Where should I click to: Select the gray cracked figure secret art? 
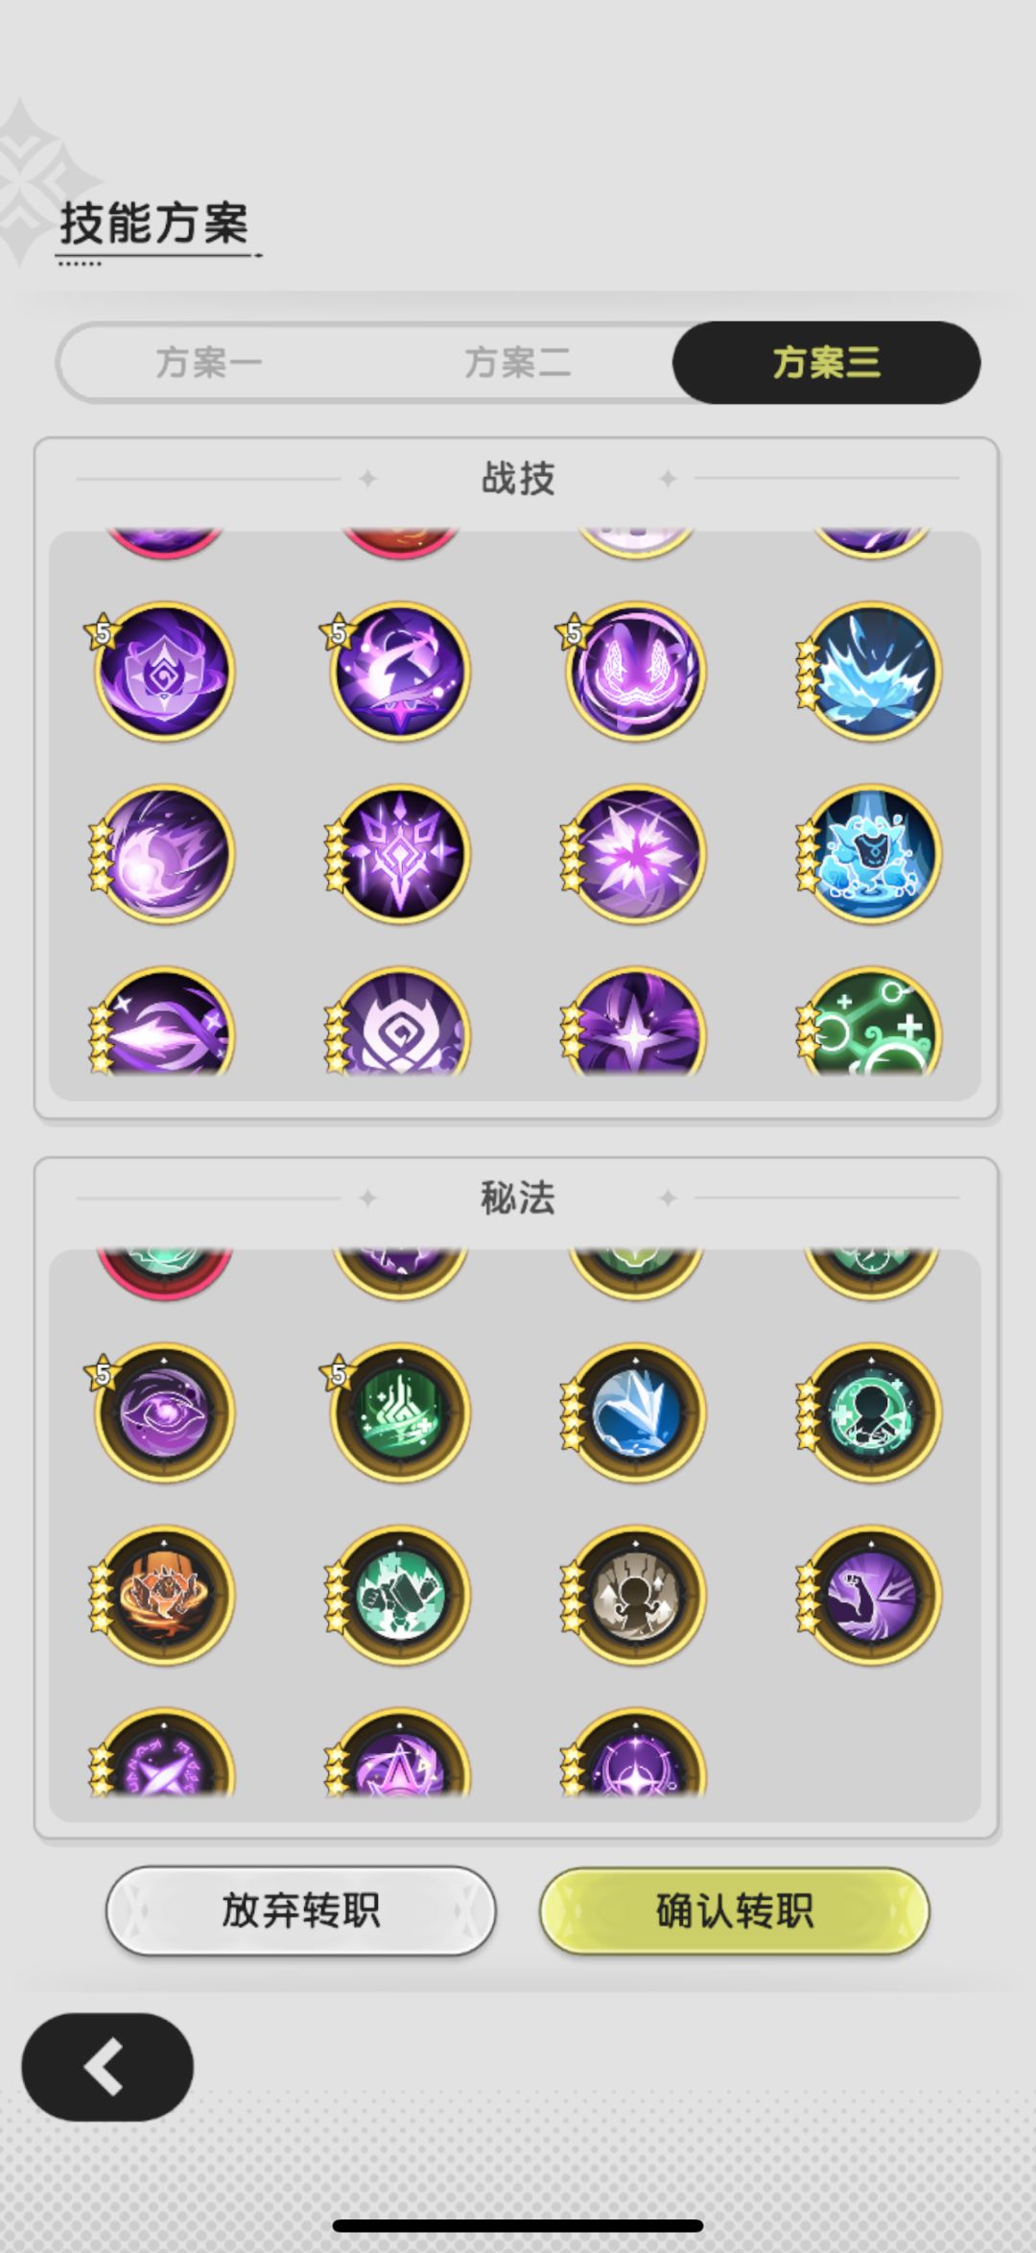[x=635, y=1595]
